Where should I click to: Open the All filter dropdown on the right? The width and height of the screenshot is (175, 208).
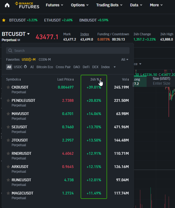(125, 60)
